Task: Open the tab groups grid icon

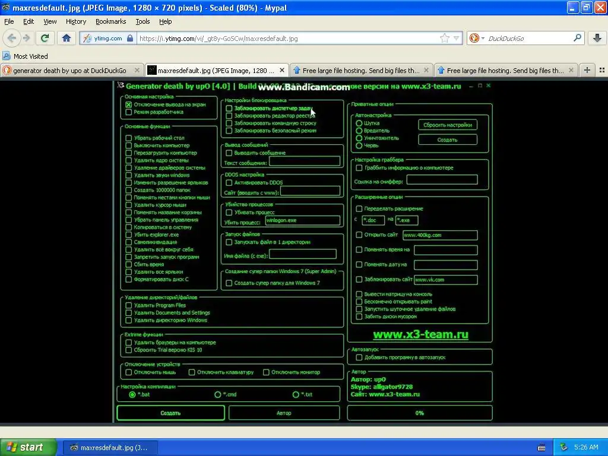Action: coord(602,70)
